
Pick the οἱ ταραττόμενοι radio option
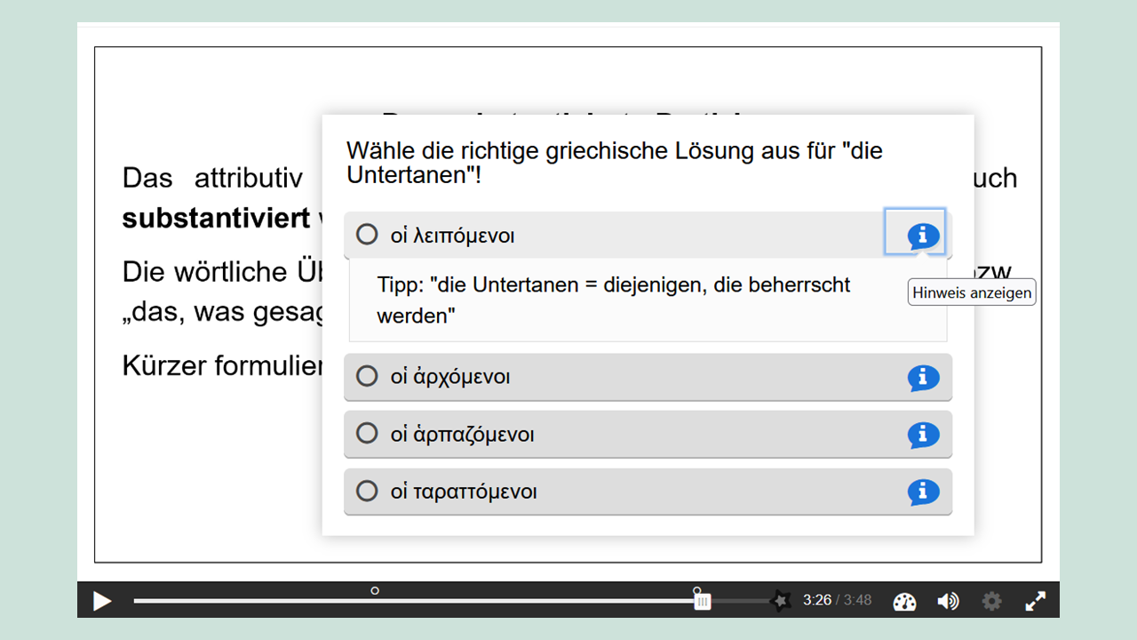pyautogui.click(x=367, y=491)
